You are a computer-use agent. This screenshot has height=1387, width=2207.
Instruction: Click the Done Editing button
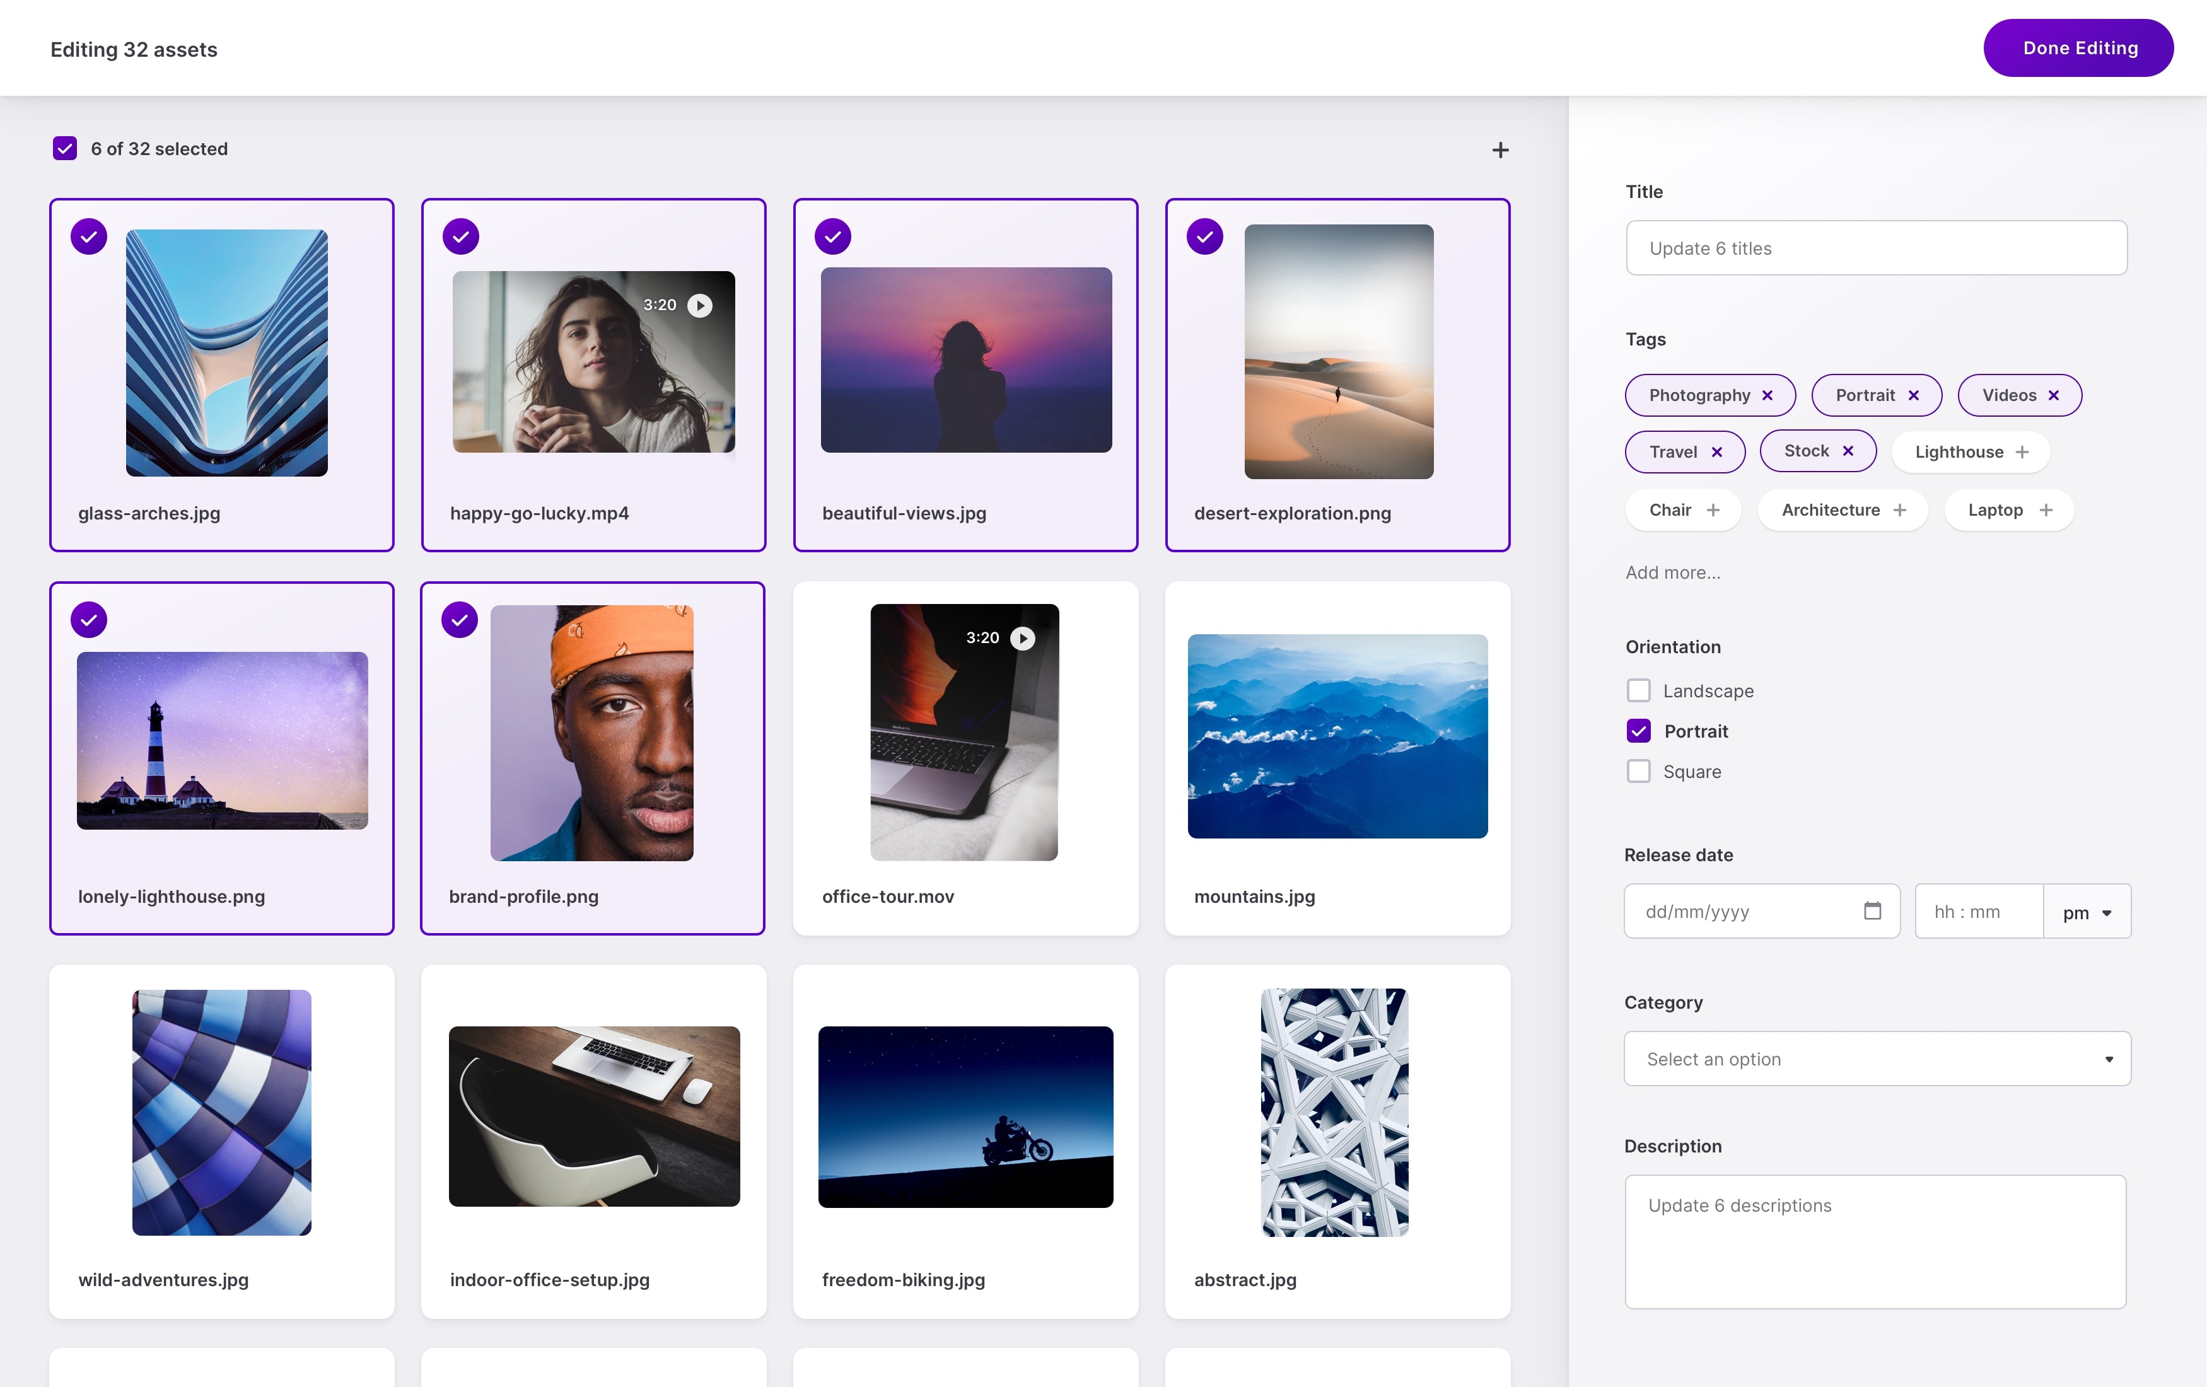[x=2078, y=48]
